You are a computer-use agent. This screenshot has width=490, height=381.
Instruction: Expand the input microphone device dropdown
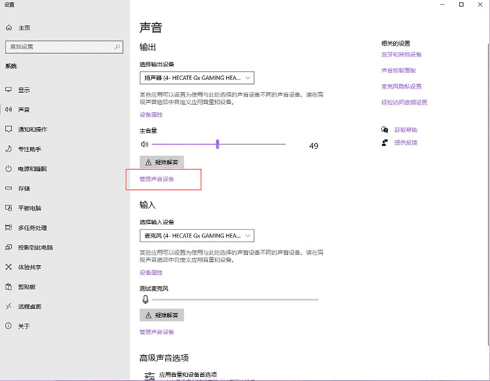pos(197,235)
